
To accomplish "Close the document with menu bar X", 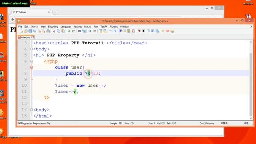I will [251, 26].
